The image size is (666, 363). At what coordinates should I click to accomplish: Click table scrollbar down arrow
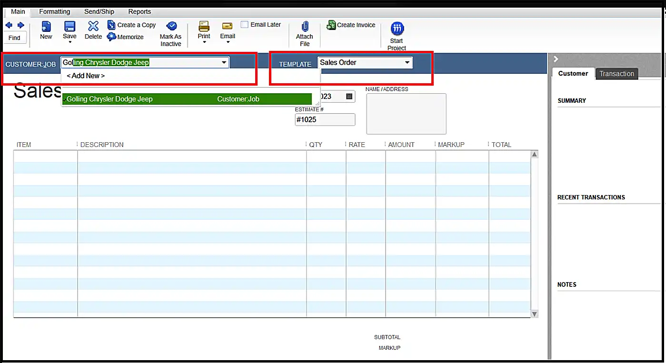(x=535, y=314)
